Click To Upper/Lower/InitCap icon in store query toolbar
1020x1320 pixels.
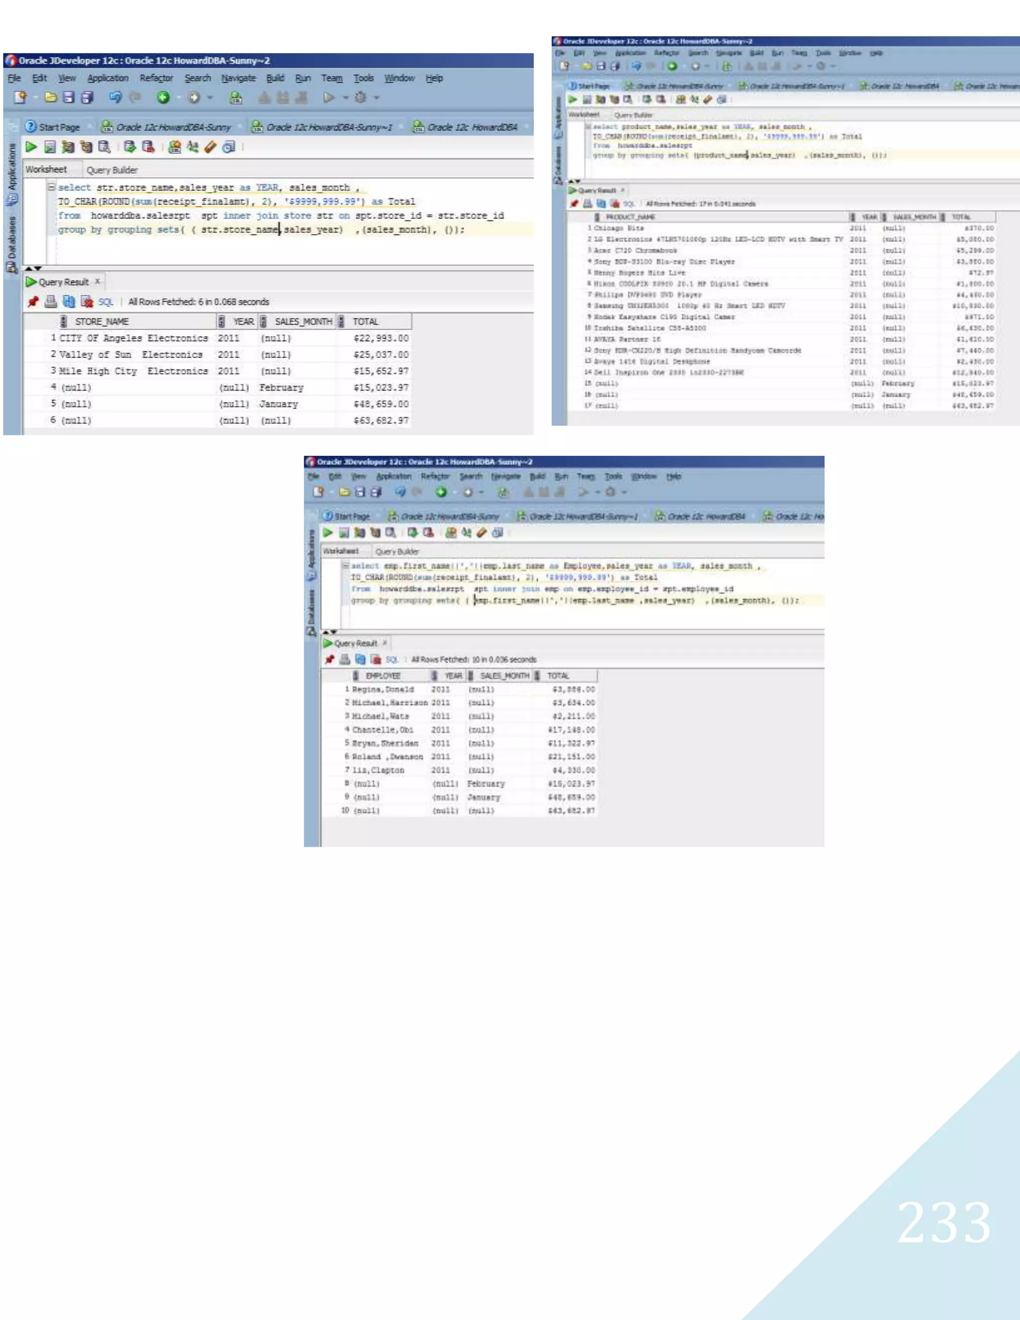coord(193,147)
